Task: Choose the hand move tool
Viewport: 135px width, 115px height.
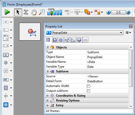Action: point(34,12)
